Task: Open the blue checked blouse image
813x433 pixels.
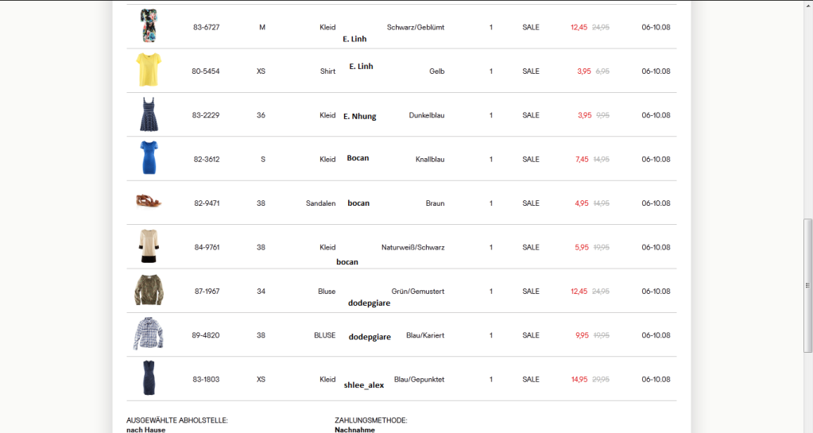Action: coord(149,334)
